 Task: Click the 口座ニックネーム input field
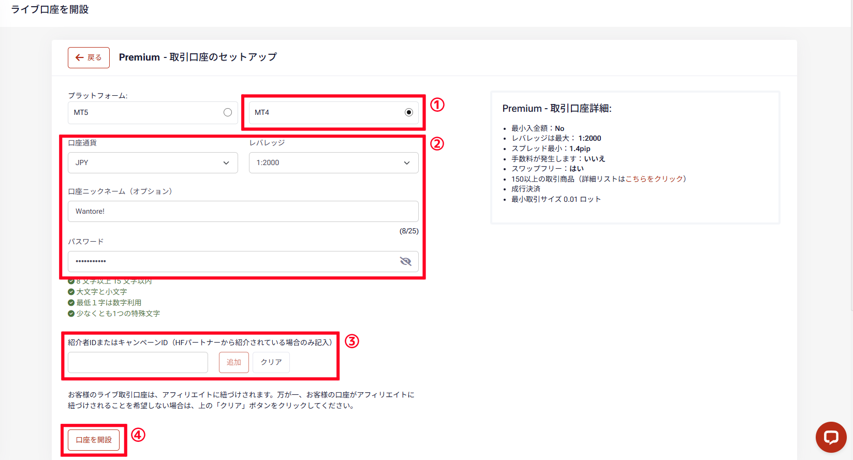pyautogui.click(x=243, y=211)
